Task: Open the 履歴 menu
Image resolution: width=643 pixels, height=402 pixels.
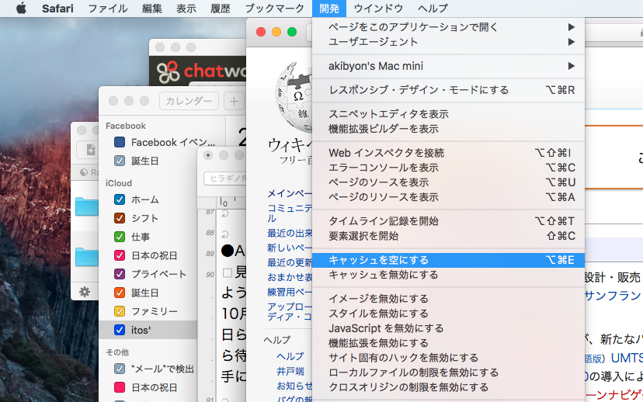Action: 221,9
